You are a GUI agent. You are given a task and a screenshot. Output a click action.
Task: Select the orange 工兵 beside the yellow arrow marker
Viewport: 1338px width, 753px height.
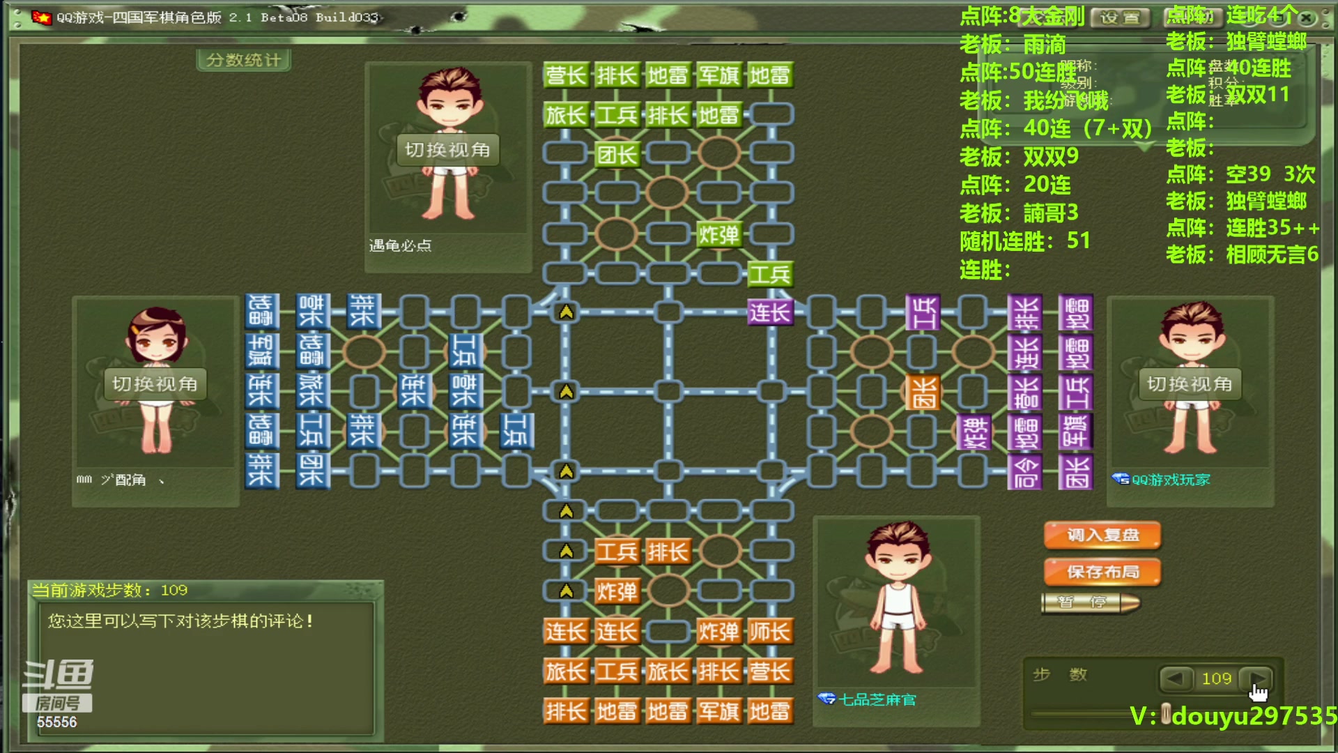[x=616, y=552]
